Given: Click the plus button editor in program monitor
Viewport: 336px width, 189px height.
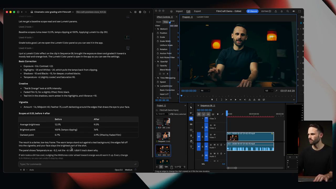Looking at the screenshot, I should 294,100.
